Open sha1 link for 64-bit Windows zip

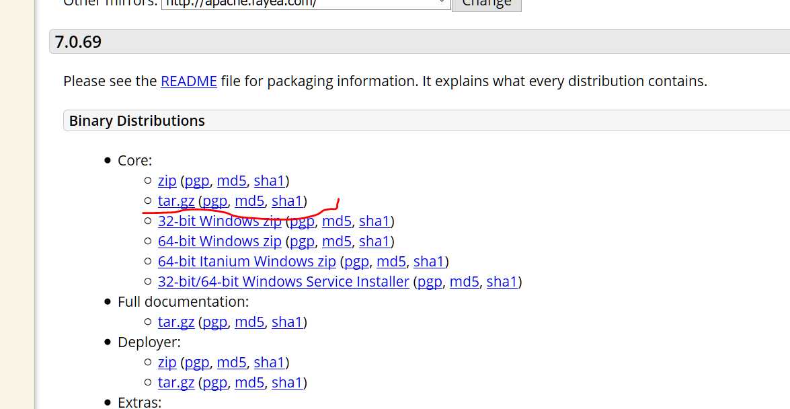tap(374, 241)
